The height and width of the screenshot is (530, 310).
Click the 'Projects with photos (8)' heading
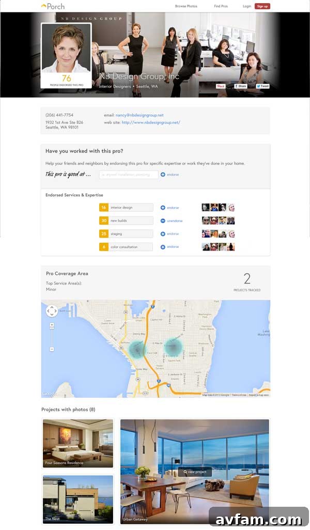[68, 409]
